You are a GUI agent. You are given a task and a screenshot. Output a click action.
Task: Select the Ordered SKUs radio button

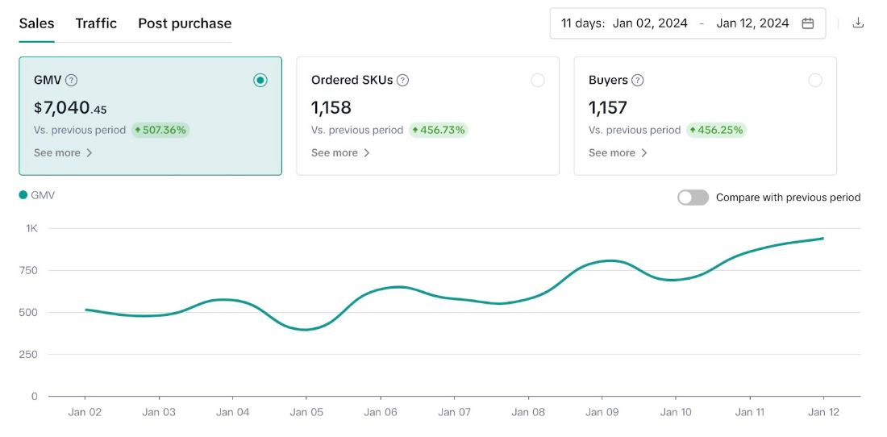click(x=538, y=80)
